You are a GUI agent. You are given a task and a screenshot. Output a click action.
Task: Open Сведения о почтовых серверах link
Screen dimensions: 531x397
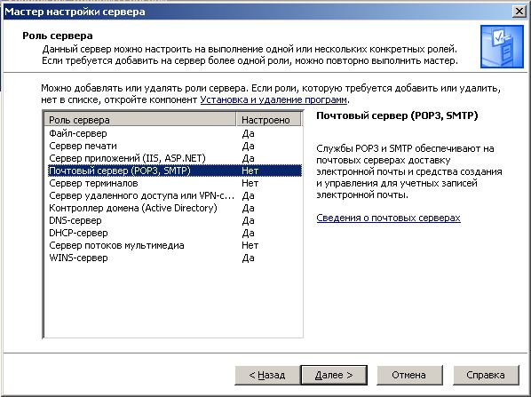(388, 218)
